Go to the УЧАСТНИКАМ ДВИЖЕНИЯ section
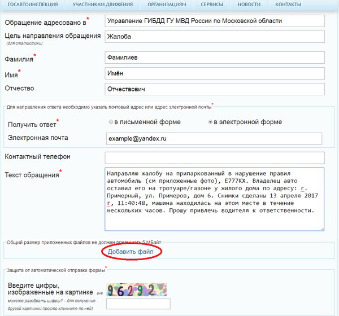The width and height of the screenshot is (339, 316). [x=99, y=5]
